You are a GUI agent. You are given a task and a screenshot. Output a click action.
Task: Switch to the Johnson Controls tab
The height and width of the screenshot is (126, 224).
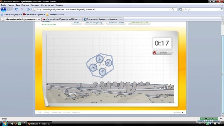click(x=21, y=19)
